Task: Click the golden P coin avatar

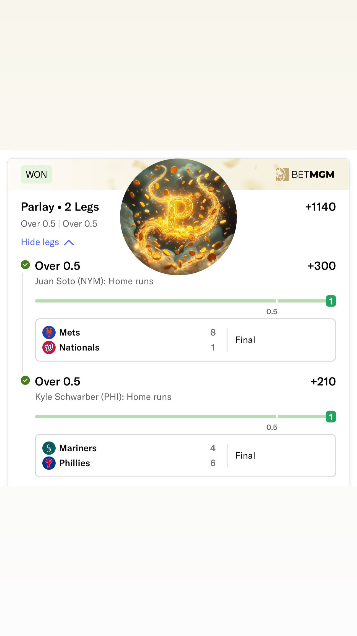Action: click(x=178, y=217)
